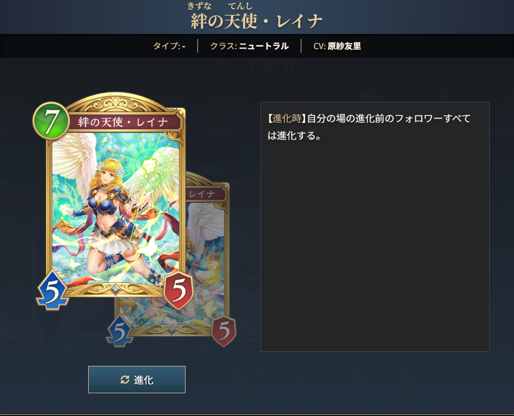Click the blue attack 5 icon on evolved card
Viewport: 514px width, 416px height.
(x=119, y=331)
